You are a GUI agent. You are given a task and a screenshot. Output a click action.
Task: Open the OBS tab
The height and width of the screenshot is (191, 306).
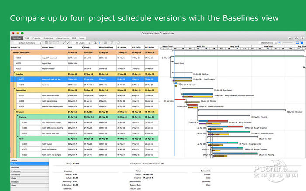[x=74, y=38]
